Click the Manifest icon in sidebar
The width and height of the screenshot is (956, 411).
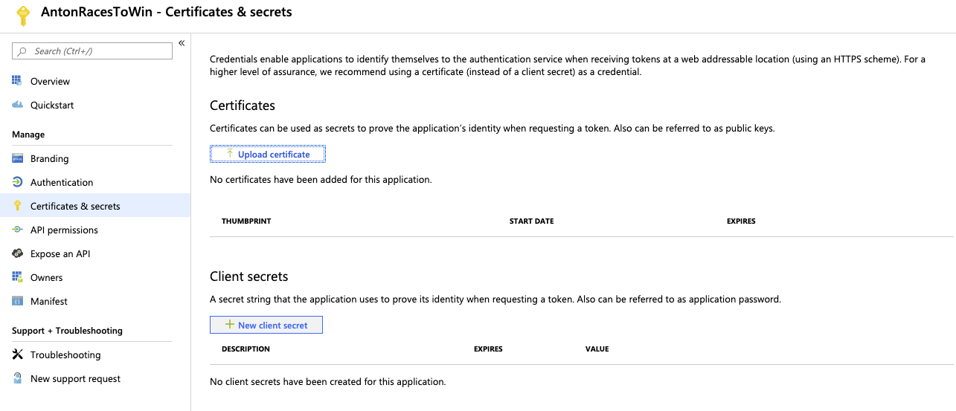(18, 301)
